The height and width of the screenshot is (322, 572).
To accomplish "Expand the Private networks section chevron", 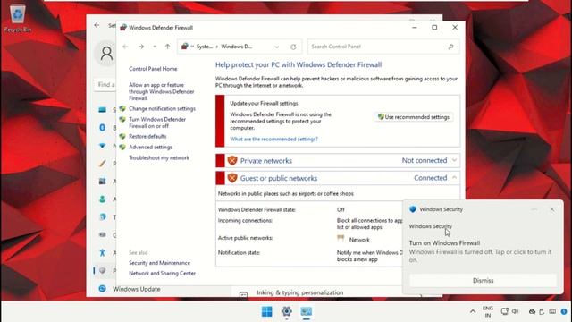I will (x=454, y=160).
